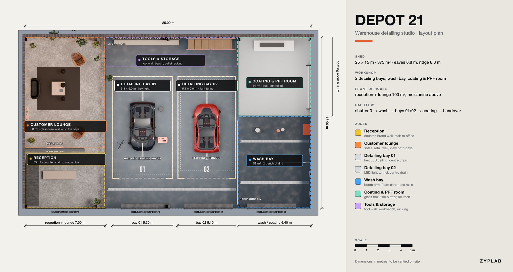Select the COATING & PPF ROOM label

[274, 83]
